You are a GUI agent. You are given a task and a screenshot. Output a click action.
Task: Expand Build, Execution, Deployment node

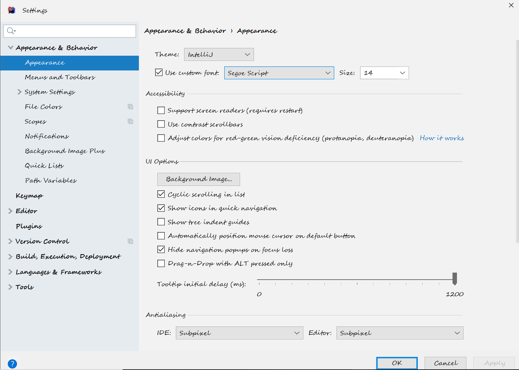coord(10,257)
